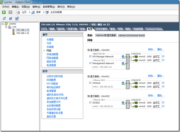The height and width of the screenshot is (132, 180).
Task: Click the VM Manager Network port group icon
Action: tap(123, 57)
